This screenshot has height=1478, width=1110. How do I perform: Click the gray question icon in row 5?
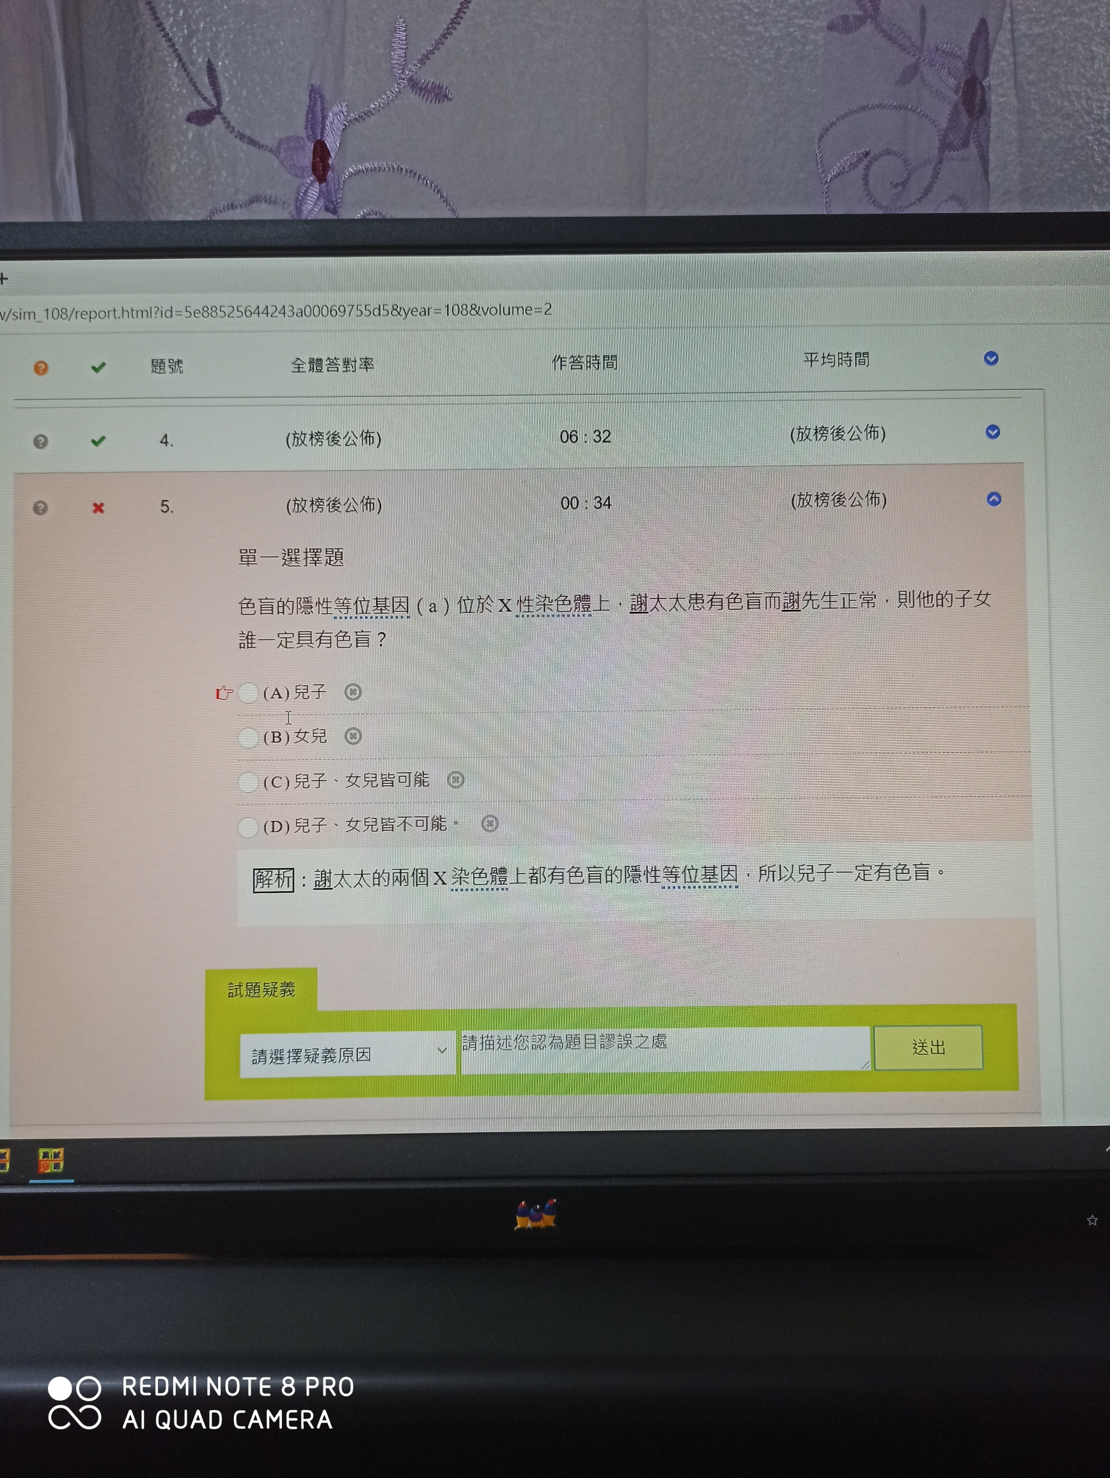coord(41,508)
